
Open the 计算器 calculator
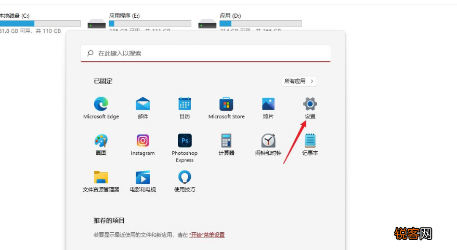[227, 144]
